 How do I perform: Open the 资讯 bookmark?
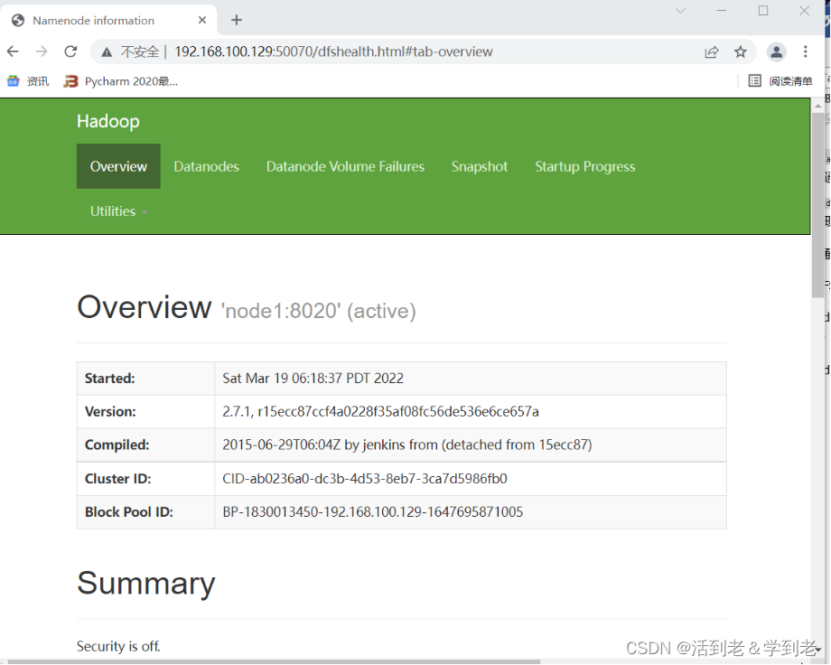coord(28,81)
